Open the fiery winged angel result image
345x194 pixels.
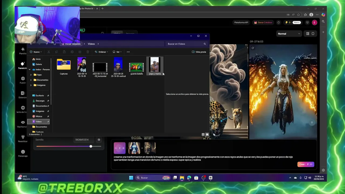pos(283,92)
